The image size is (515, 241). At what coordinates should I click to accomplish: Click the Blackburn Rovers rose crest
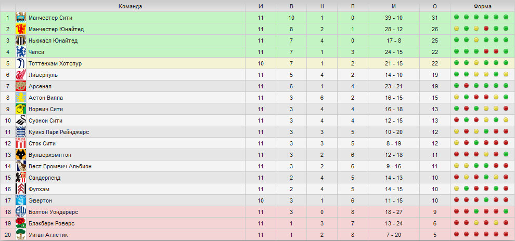coord(21,223)
